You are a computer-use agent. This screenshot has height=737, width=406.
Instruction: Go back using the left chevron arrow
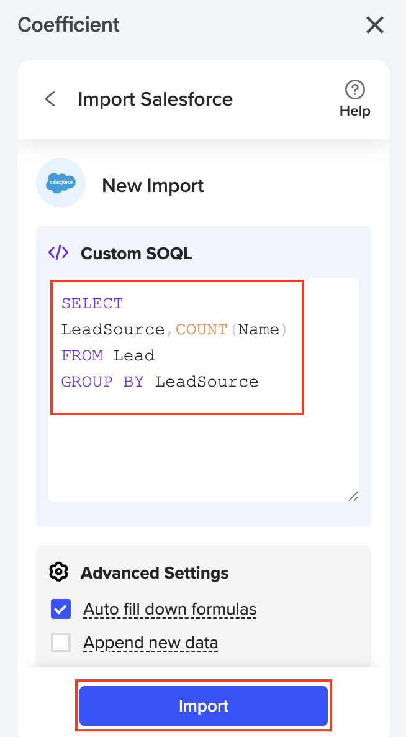pyautogui.click(x=50, y=99)
